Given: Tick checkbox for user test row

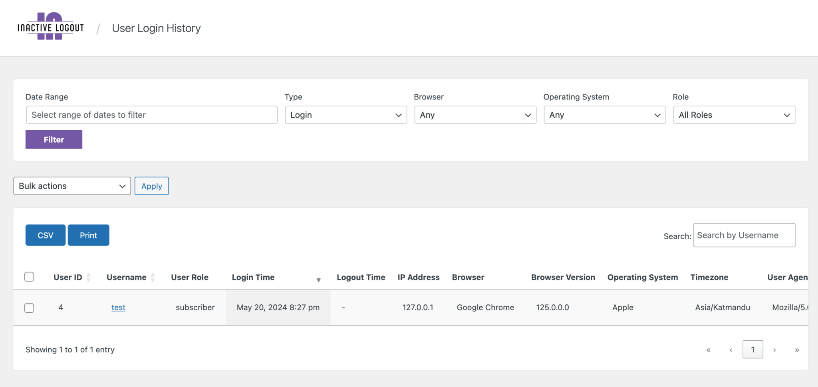Looking at the screenshot, I should pos(29,308).
